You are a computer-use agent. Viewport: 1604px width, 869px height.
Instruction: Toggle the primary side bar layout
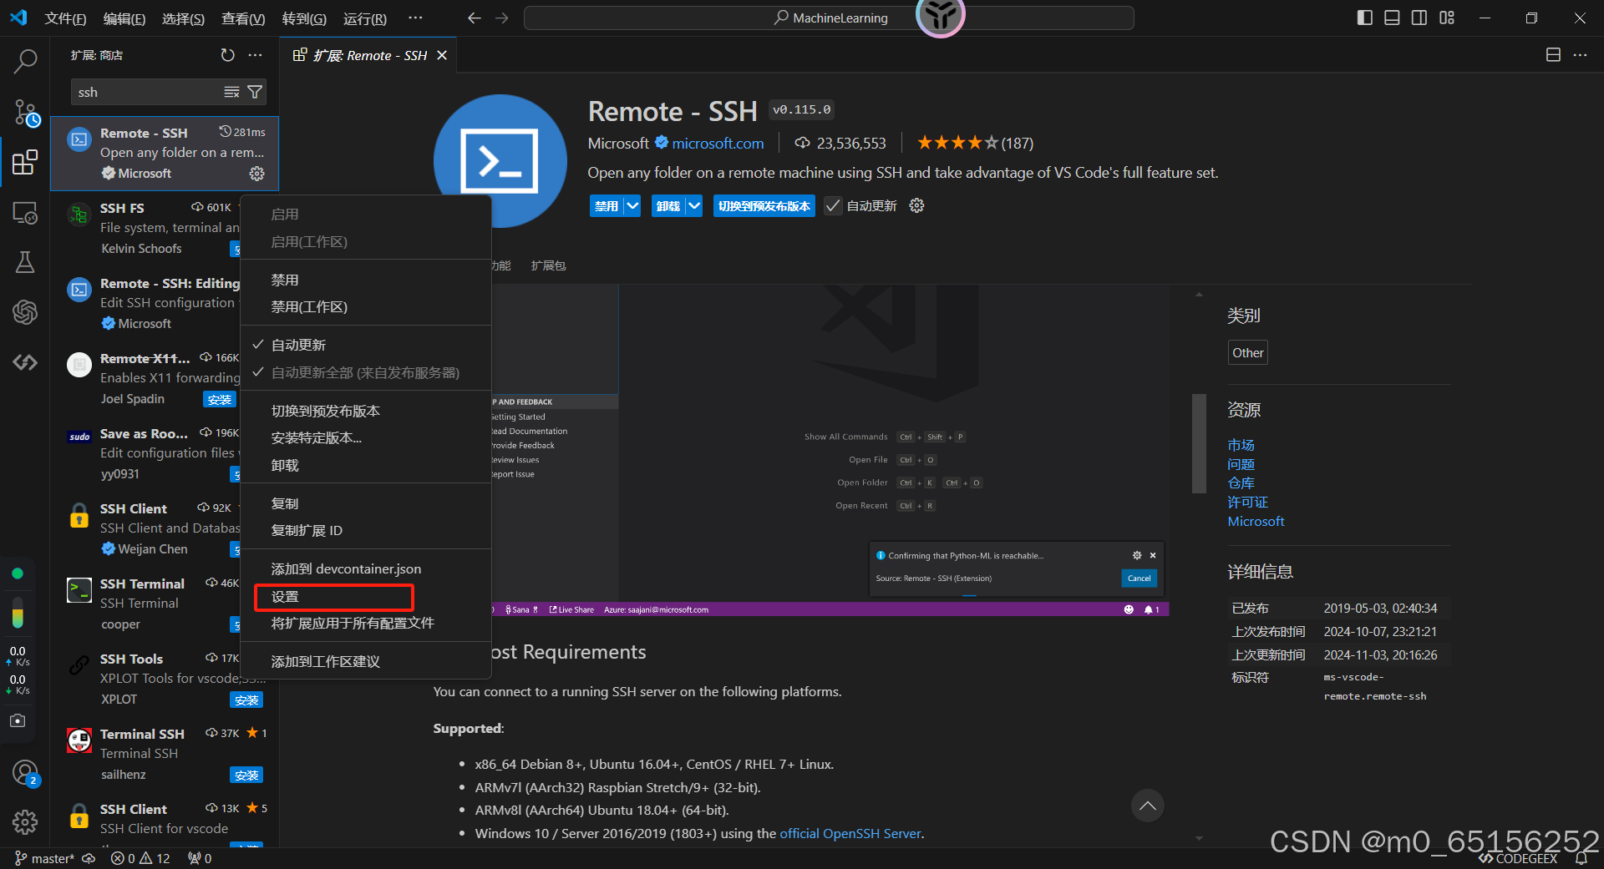(1364, 18)
